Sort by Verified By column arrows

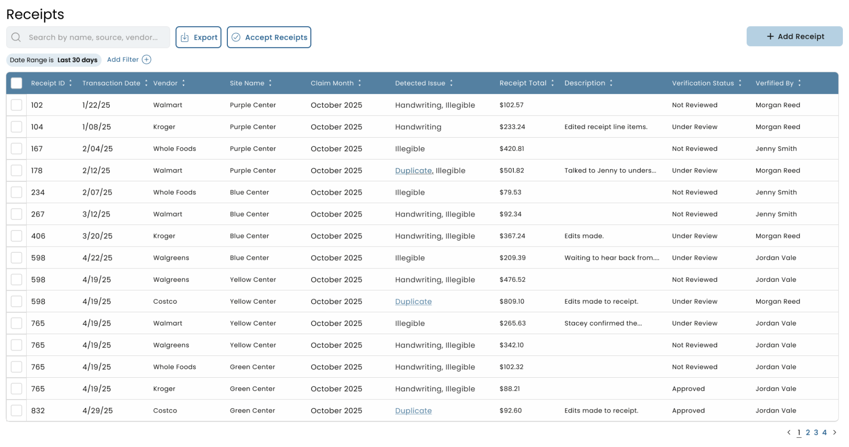(800, 83)
